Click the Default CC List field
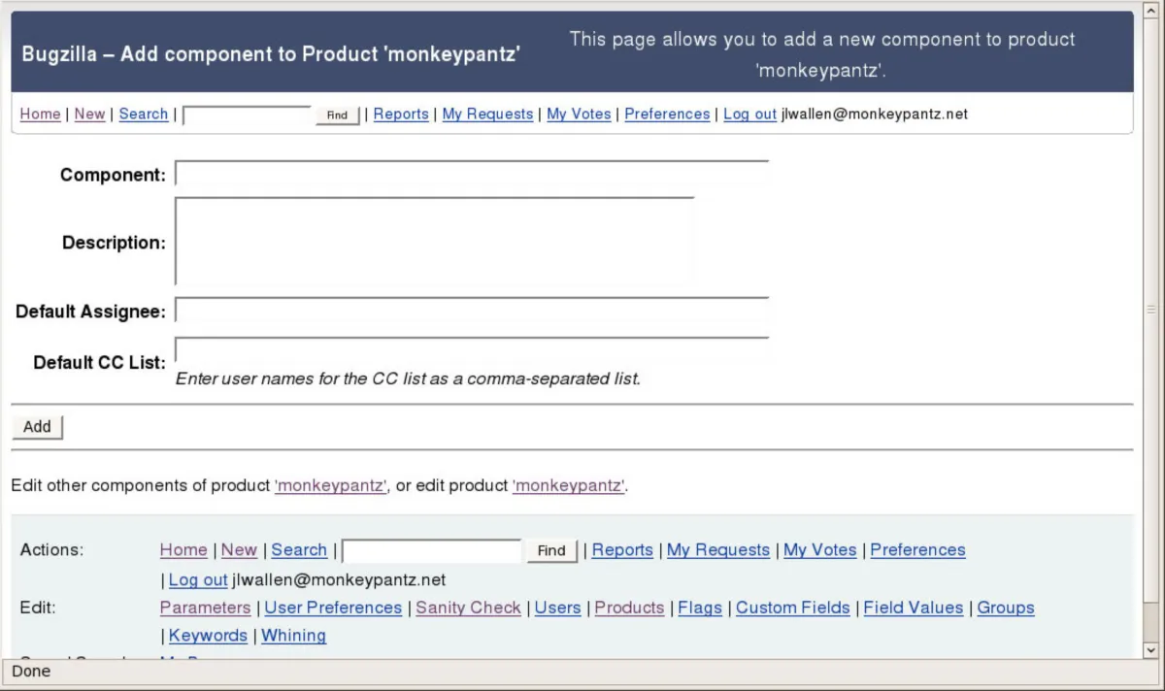 pyautogui.click(x=472, y=350)
